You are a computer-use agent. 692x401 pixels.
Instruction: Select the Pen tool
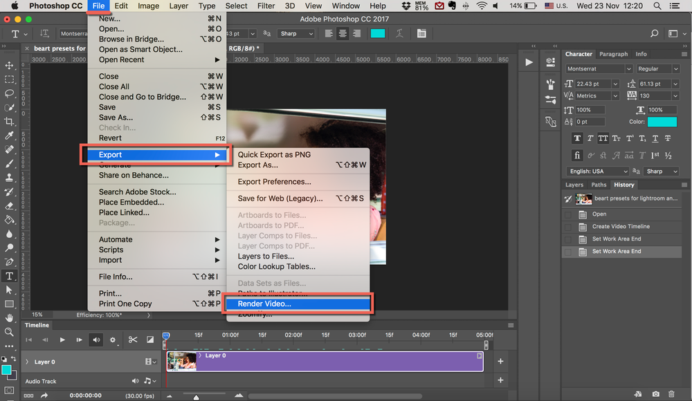pos(9,262)
